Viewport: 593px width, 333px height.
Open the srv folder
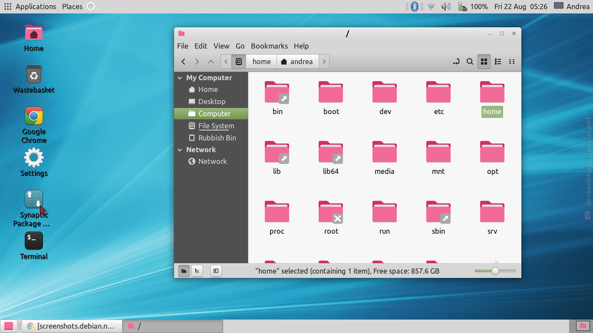(x=492, y=212)
